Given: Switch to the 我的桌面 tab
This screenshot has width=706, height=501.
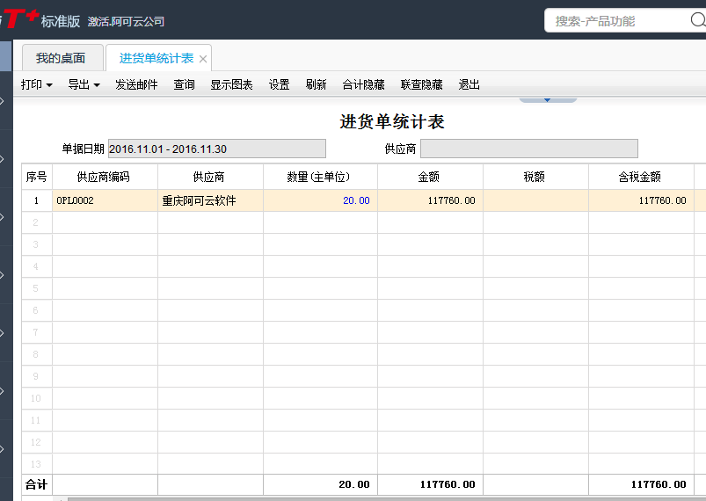Looking at the screenshot, I should point(61,58).
